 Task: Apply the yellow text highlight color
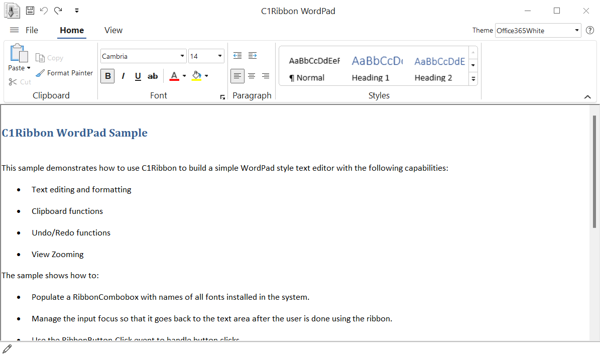(197, 76)
